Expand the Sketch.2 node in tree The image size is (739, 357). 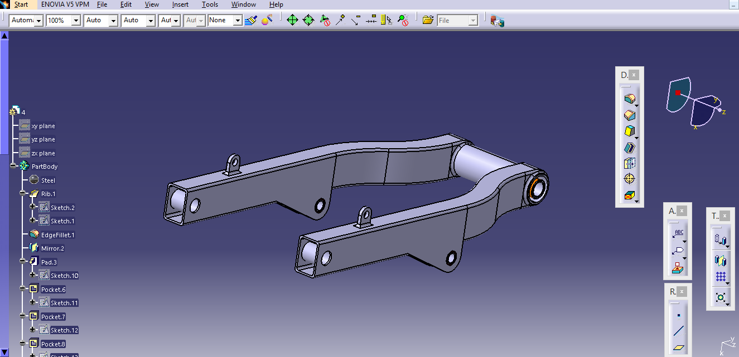point(32,207)
